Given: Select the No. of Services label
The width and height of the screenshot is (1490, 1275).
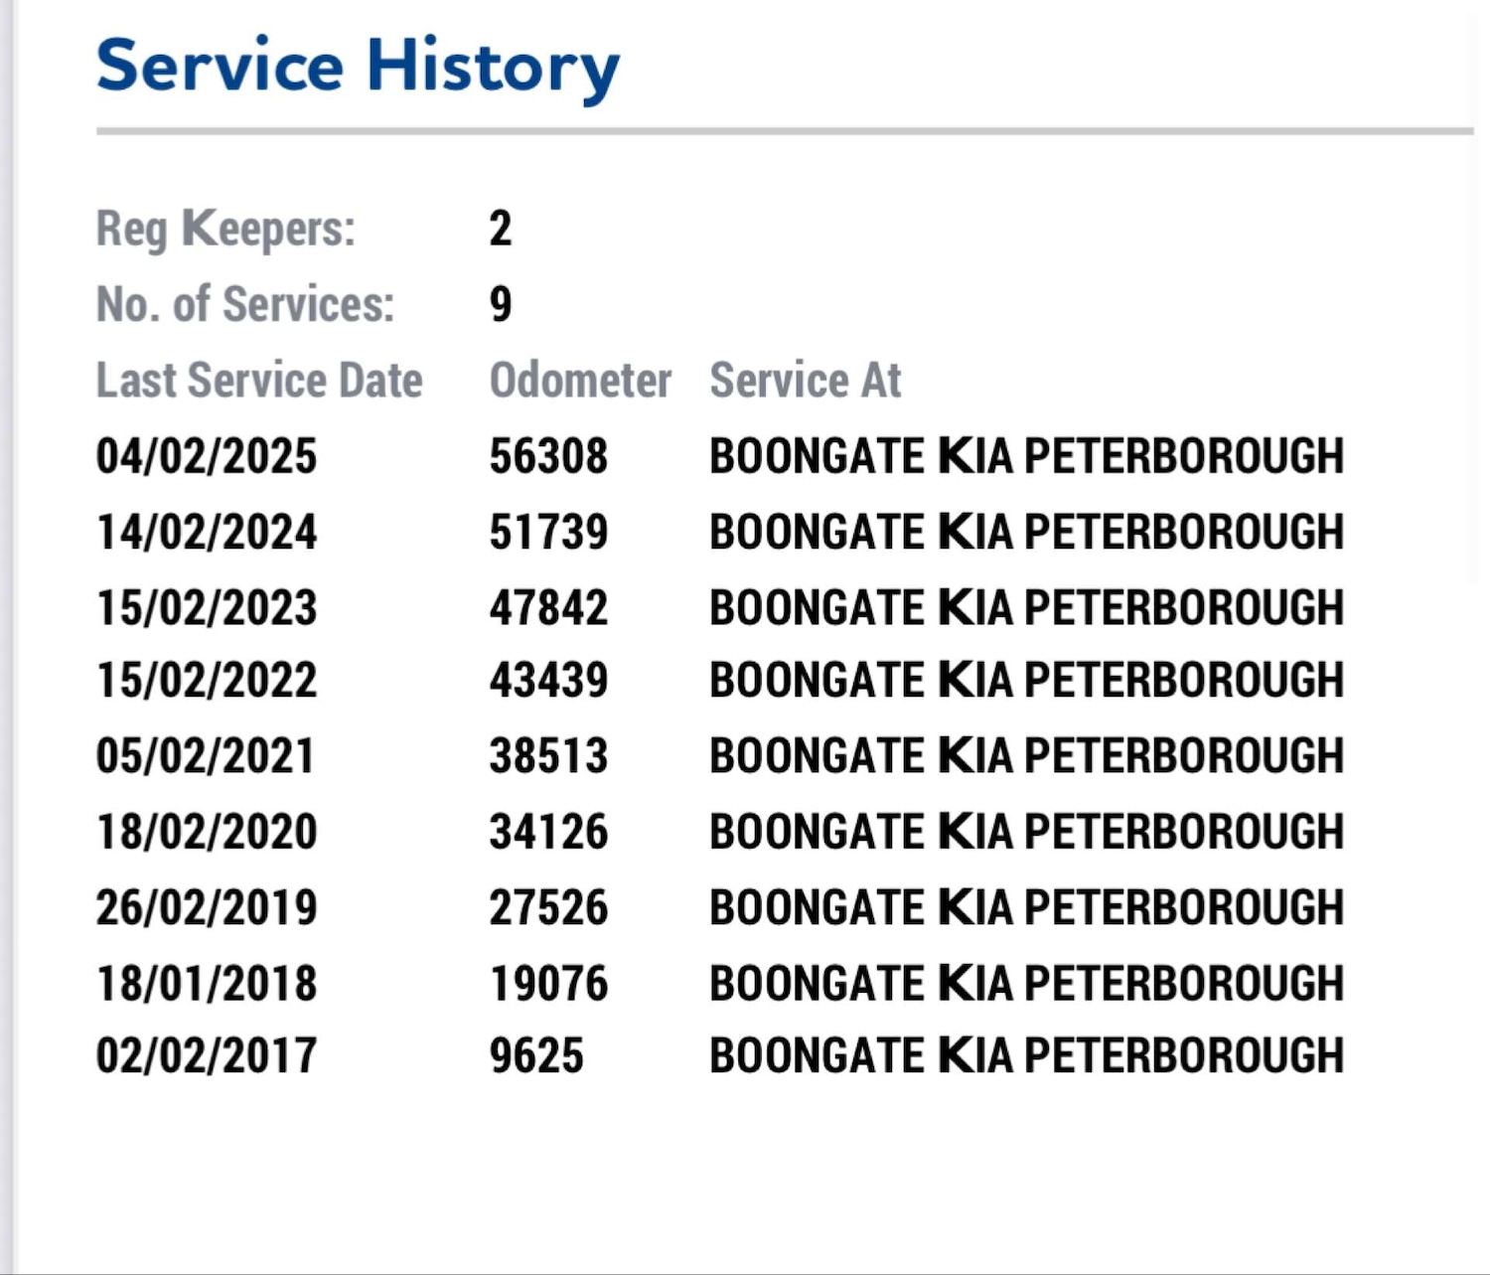Looking at the screenshot, I should point(244,304).
